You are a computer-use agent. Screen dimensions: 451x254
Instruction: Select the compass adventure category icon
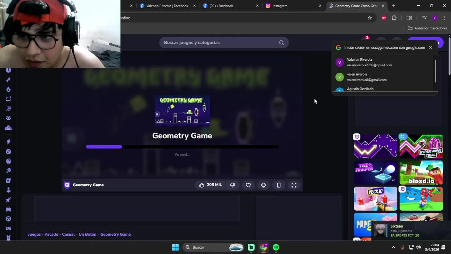click(x=8, y=152)
